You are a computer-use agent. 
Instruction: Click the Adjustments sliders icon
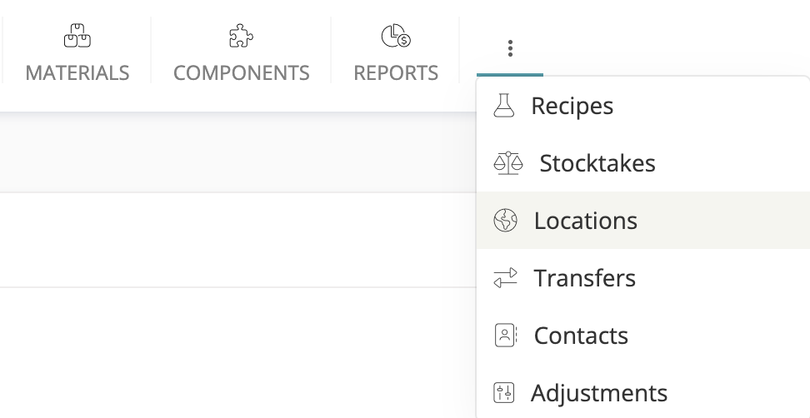click(x=504, y=393)
